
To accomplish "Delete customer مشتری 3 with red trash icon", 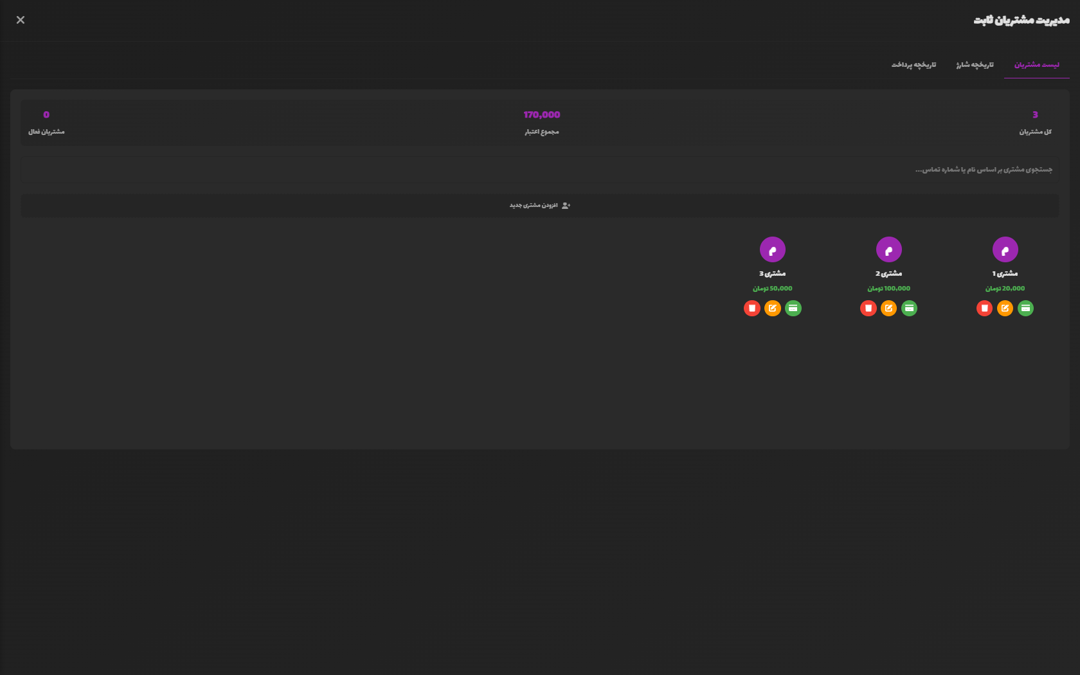I will click(x=751, y=309).
